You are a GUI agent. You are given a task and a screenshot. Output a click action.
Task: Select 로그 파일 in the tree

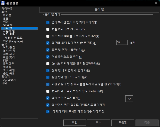pos(9,70)
